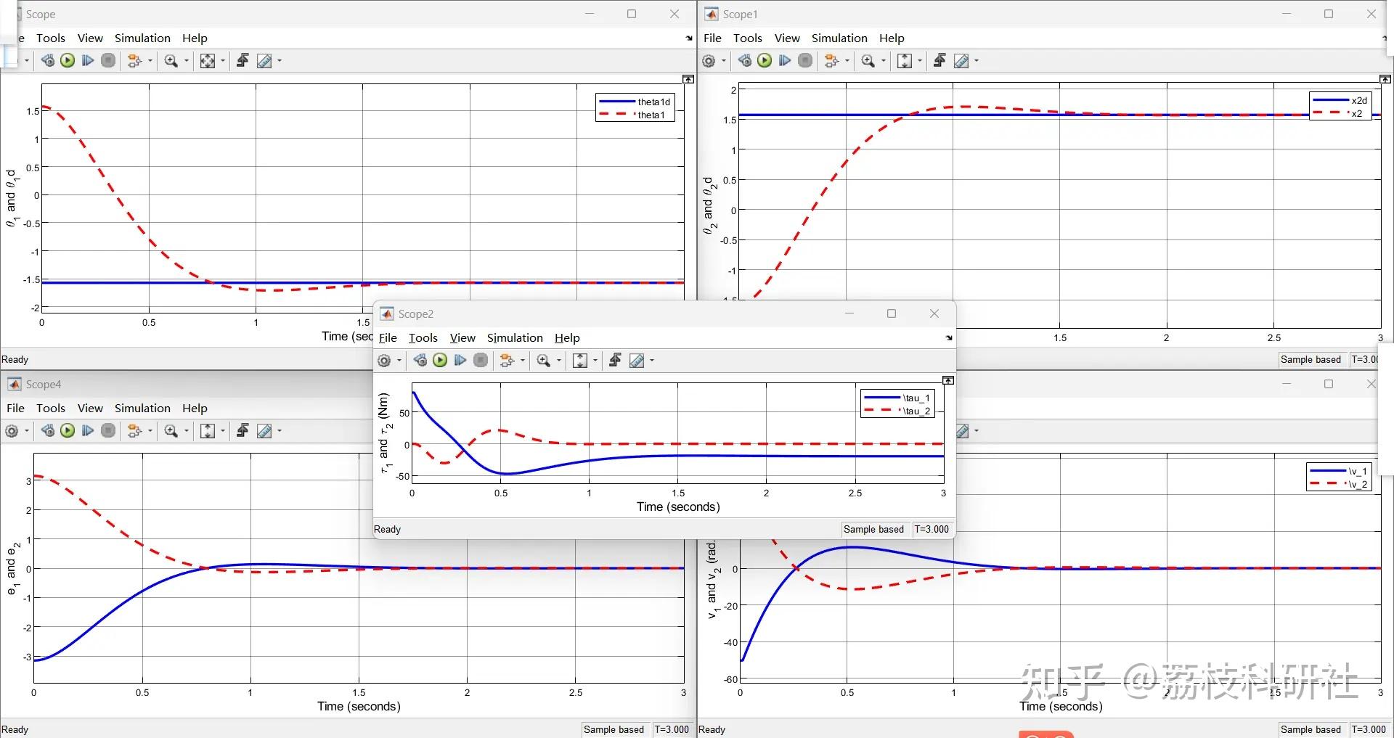Expand configuration dropdown arrow in Scope2
The height and width of the screenshot is (738, 1394).
coord(399,361)
